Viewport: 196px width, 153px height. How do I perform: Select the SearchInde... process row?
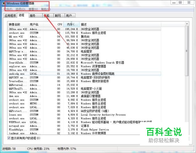point(84,62)
